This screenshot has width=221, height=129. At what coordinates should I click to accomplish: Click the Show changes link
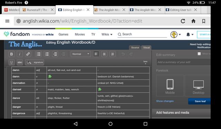click(165, 101)
